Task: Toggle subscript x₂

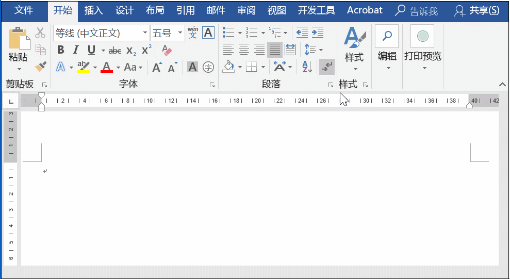Action: coord(131,51)
